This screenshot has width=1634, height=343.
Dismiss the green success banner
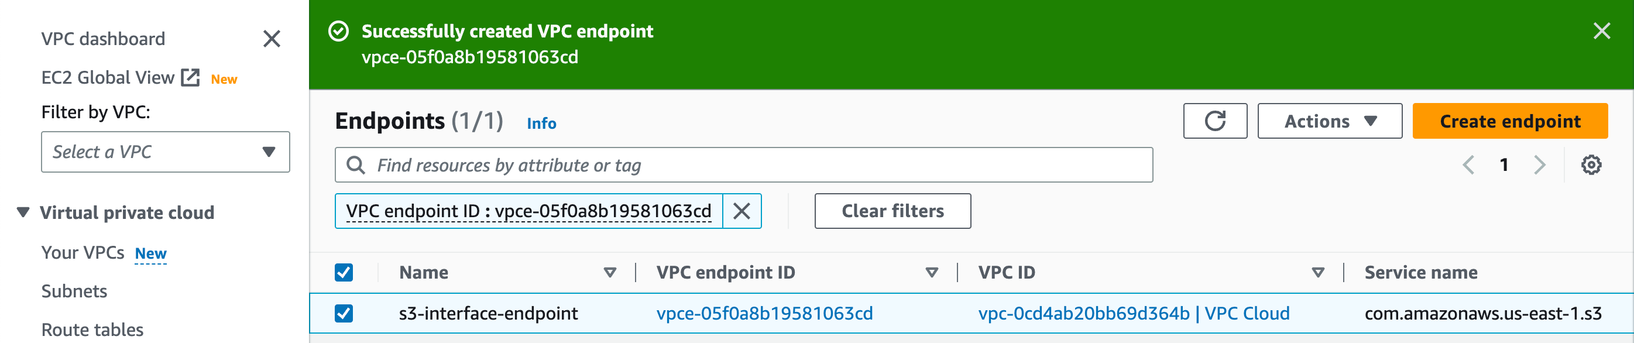1601,31
